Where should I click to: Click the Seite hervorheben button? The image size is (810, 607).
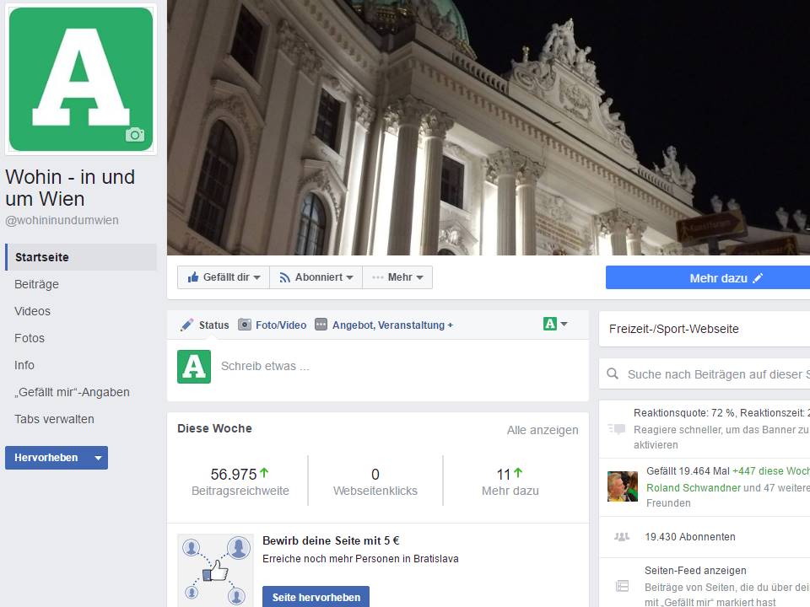(316, 597)
